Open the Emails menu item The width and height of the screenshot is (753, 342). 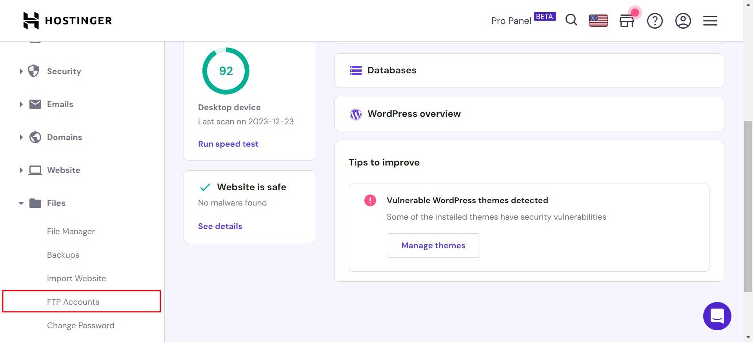60,104
